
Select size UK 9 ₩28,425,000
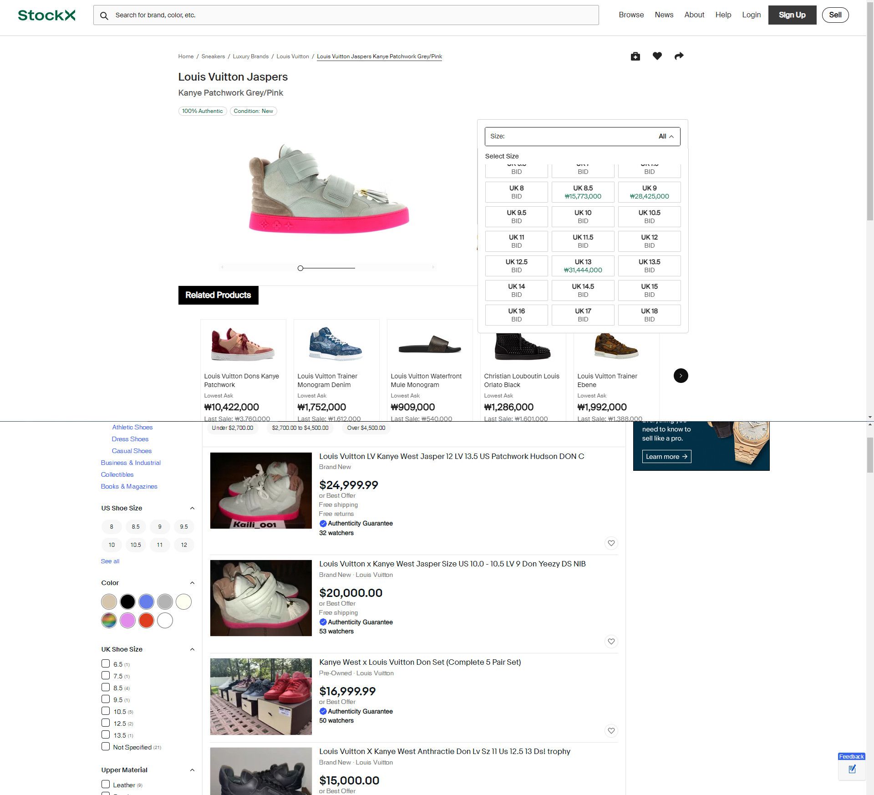650,192
